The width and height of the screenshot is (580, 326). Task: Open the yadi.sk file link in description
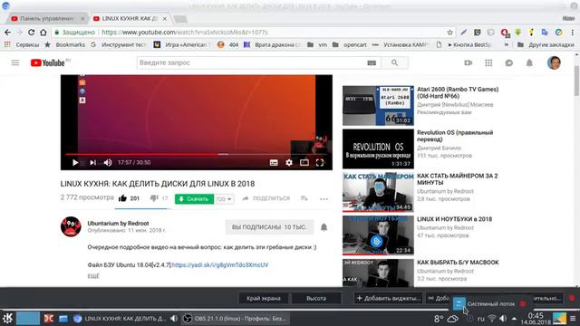click(219, 264)
